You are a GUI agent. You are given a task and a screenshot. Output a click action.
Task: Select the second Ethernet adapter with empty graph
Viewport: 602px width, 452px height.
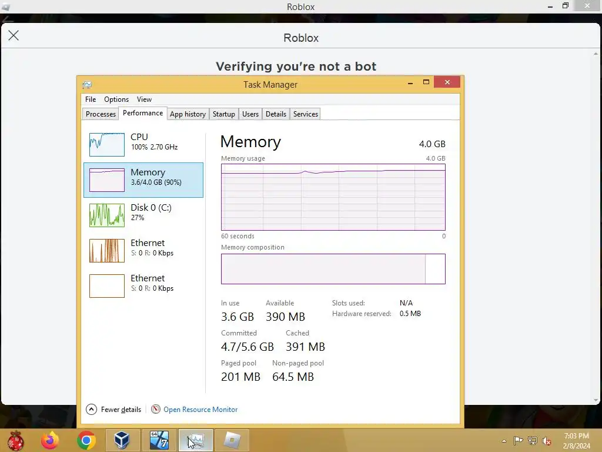coord(143,286)
